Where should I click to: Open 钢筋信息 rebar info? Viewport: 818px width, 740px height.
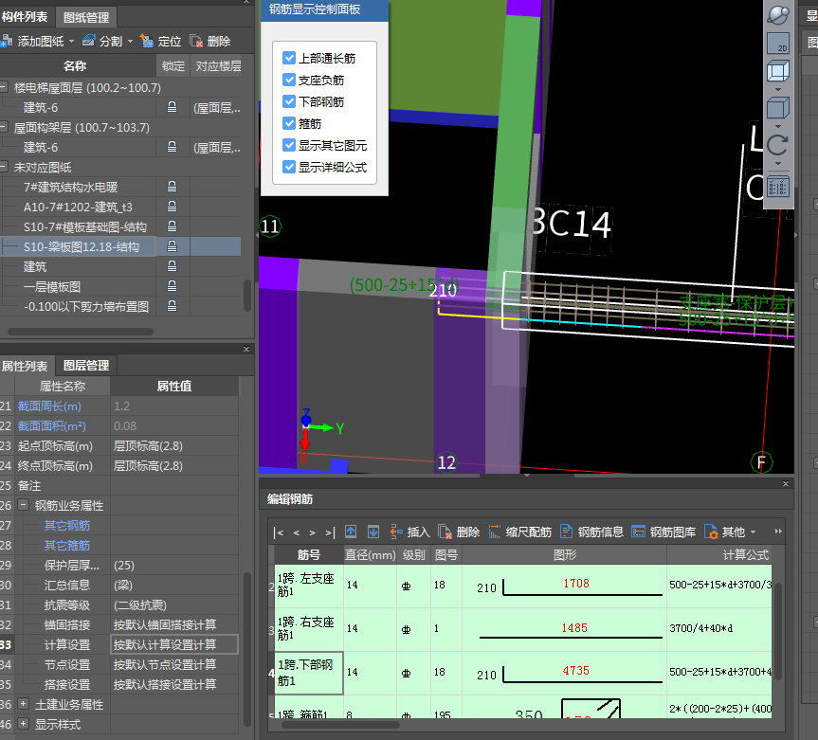point(591,532)
